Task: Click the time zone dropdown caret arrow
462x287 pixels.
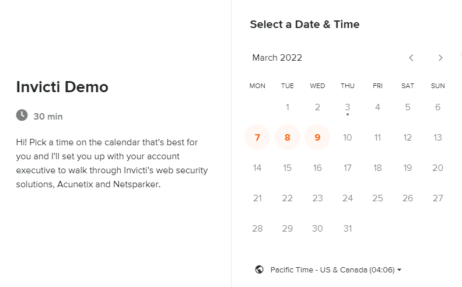Action: click(x=399, y=269)
